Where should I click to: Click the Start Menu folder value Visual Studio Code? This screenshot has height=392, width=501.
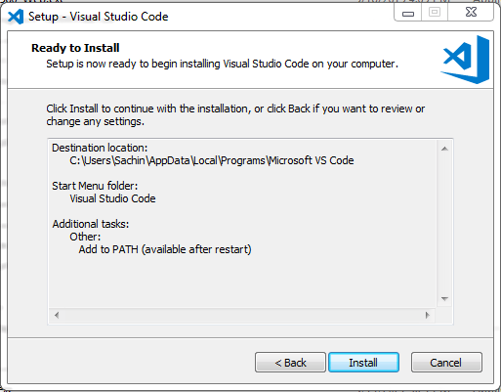(112, 198)
